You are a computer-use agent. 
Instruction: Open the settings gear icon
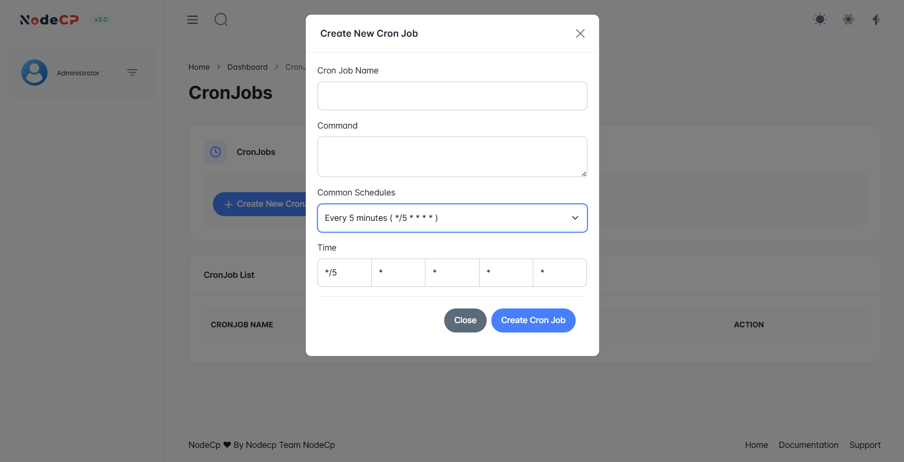click(x=848, y=20)
